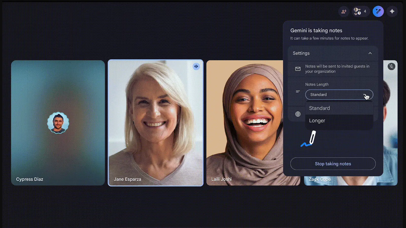The width and height of the screenshot is (406, 228).
Task: Open the participants list showing 4
Action: tap(360, 11)
